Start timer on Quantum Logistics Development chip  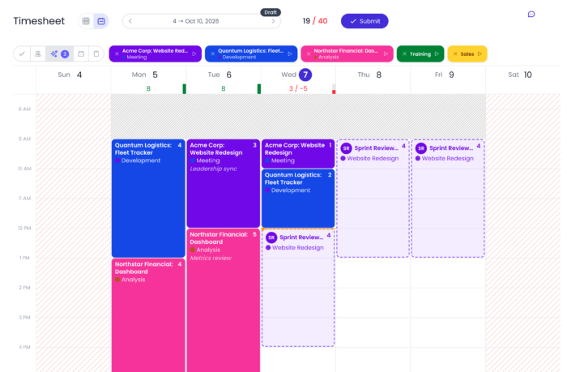click(x=290, y=54)
